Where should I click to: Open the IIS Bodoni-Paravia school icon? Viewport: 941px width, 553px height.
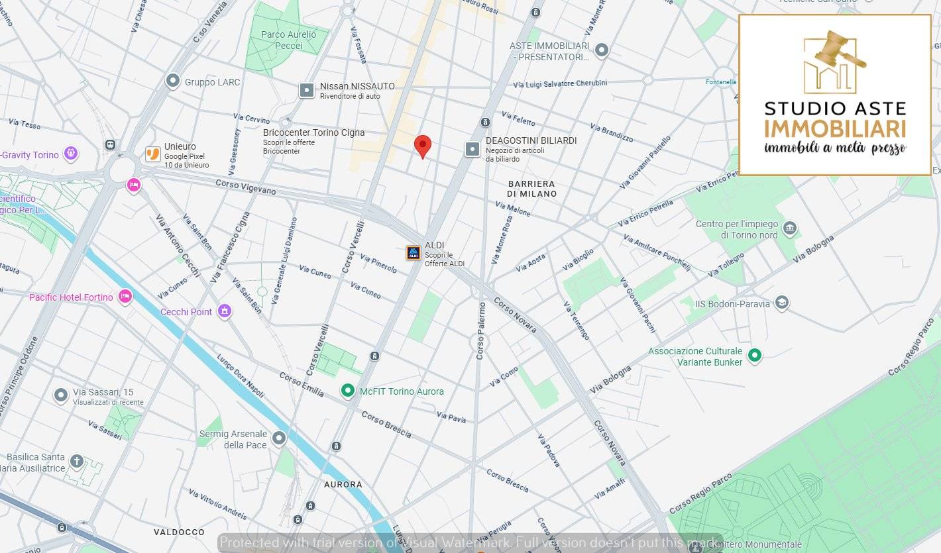point(782,303)
